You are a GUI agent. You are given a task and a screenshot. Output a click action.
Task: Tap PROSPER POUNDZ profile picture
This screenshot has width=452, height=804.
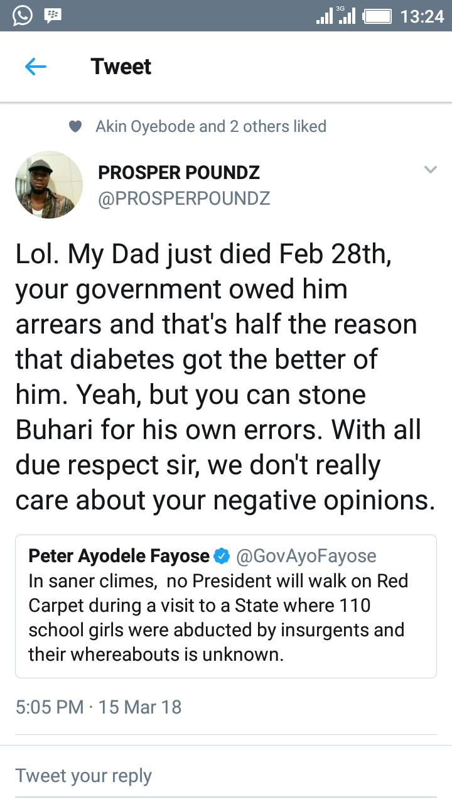pos(49,185)
